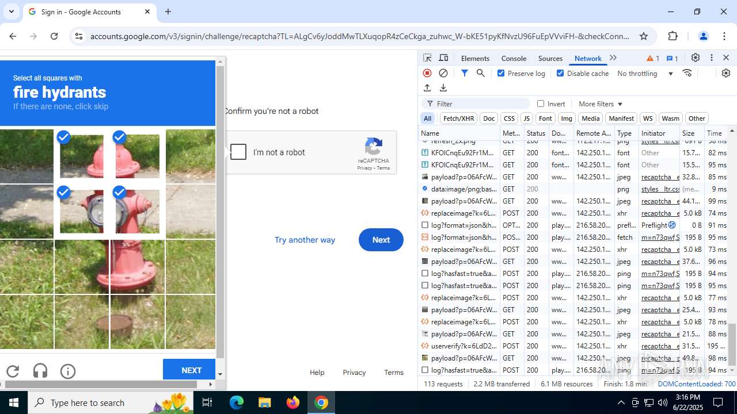Open the Help link
The width and height of the screenshot is (737, 414).
tap(317, 372)
